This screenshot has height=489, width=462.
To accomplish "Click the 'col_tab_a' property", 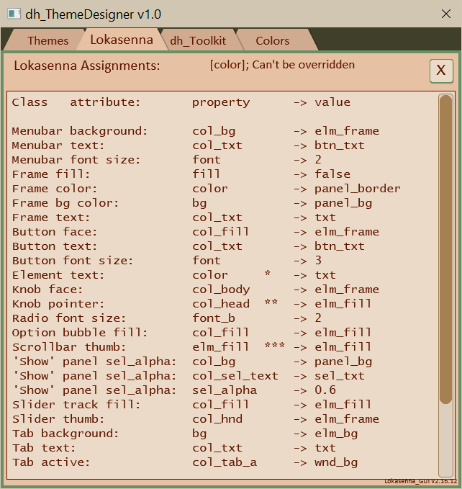I will coord(225,462).
